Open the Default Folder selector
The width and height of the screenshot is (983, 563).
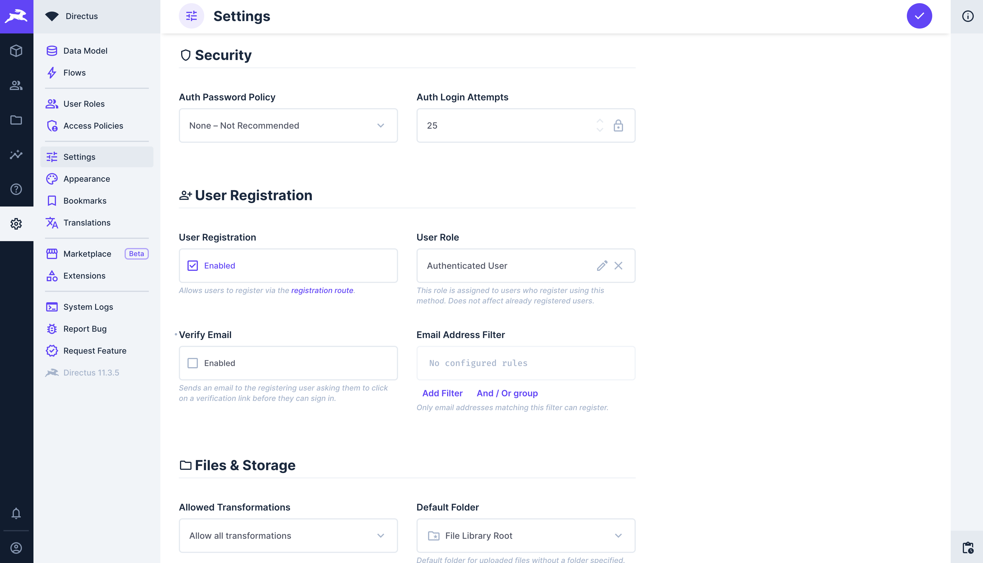(x=526, y=535)
